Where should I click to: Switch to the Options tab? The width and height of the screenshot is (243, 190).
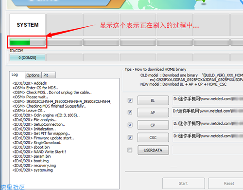click(33, 75)
